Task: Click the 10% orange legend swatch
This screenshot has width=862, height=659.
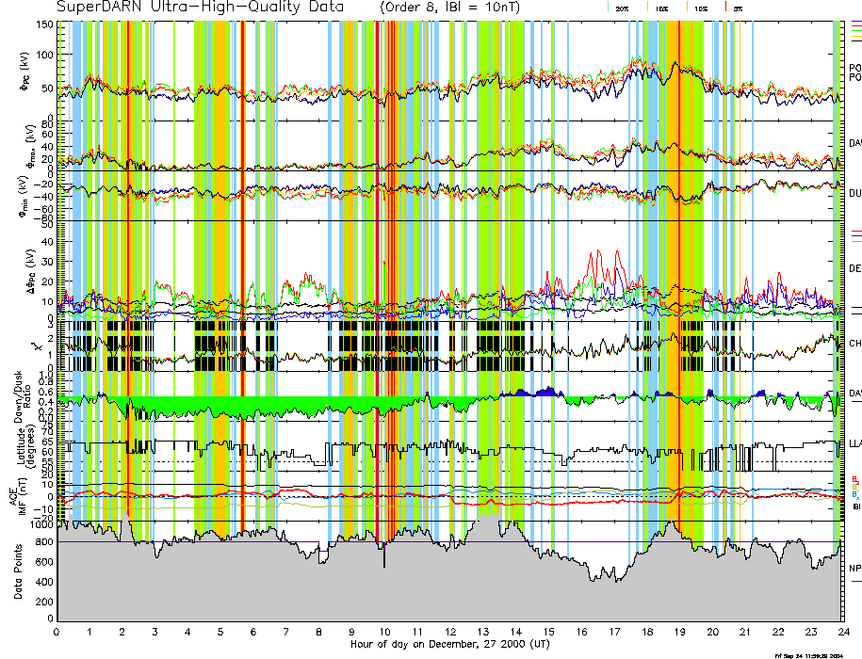Action: (x=687, y=7)
